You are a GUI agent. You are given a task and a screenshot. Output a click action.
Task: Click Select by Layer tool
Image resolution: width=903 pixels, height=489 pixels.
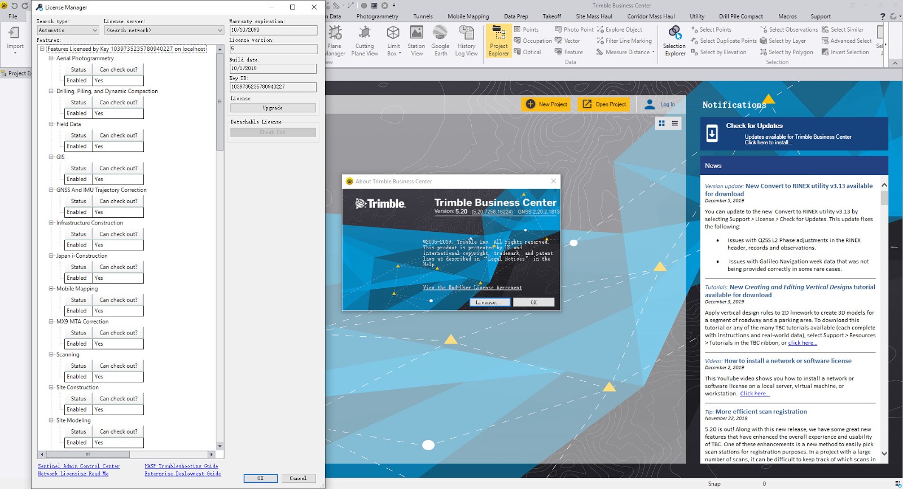coord(782,41)
